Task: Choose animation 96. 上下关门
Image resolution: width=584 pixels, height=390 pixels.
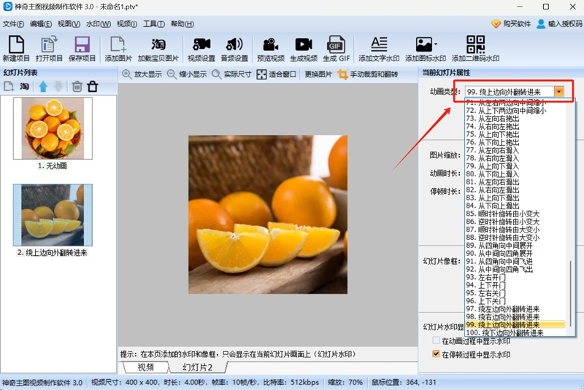Action: coord(485,301)
